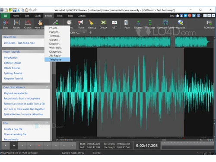Click the Upgrade icon
This screenshot has height=162, width=216.
tap(181, 24)
